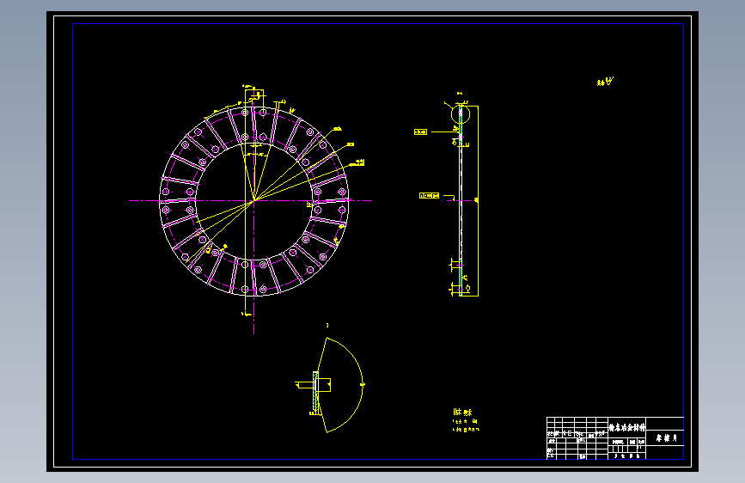Image resolution: width=745 pixels, height=483 pixels.
Task: Click the right edge of the section view rectangle
Action: point(478,200)
